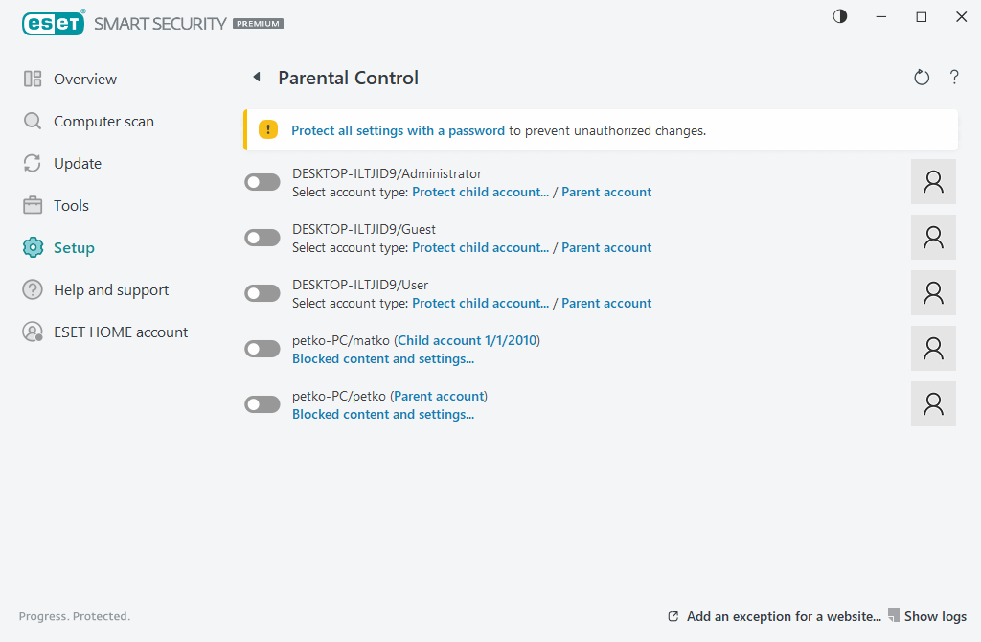981x642 pixels.
Task: Set User as Parent account
Action: click(x=606, y=304)
